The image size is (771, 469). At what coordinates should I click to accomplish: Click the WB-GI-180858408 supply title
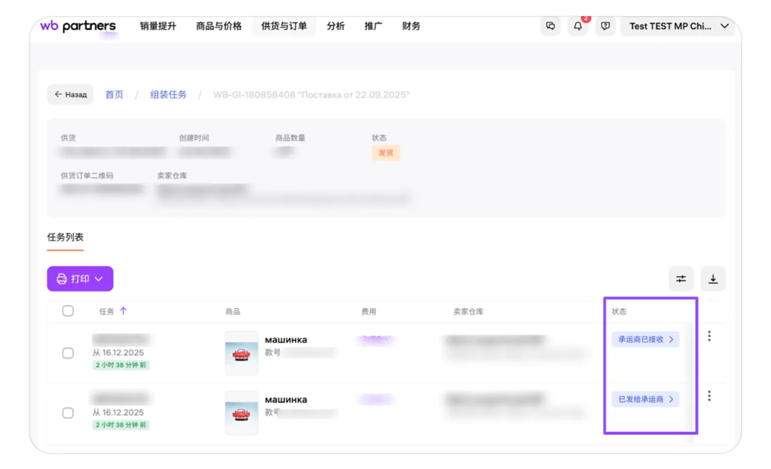click(311, 95)
